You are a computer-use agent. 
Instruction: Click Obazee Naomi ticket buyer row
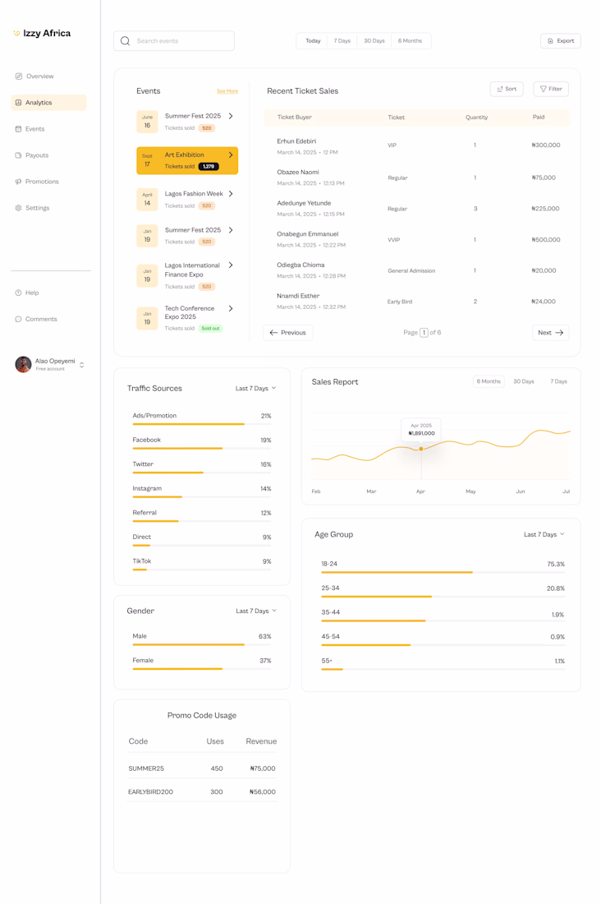coord(416,178)
